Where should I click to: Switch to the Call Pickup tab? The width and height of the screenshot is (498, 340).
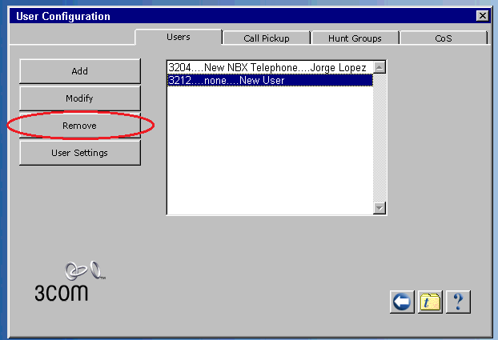click(x=266, y=38)
